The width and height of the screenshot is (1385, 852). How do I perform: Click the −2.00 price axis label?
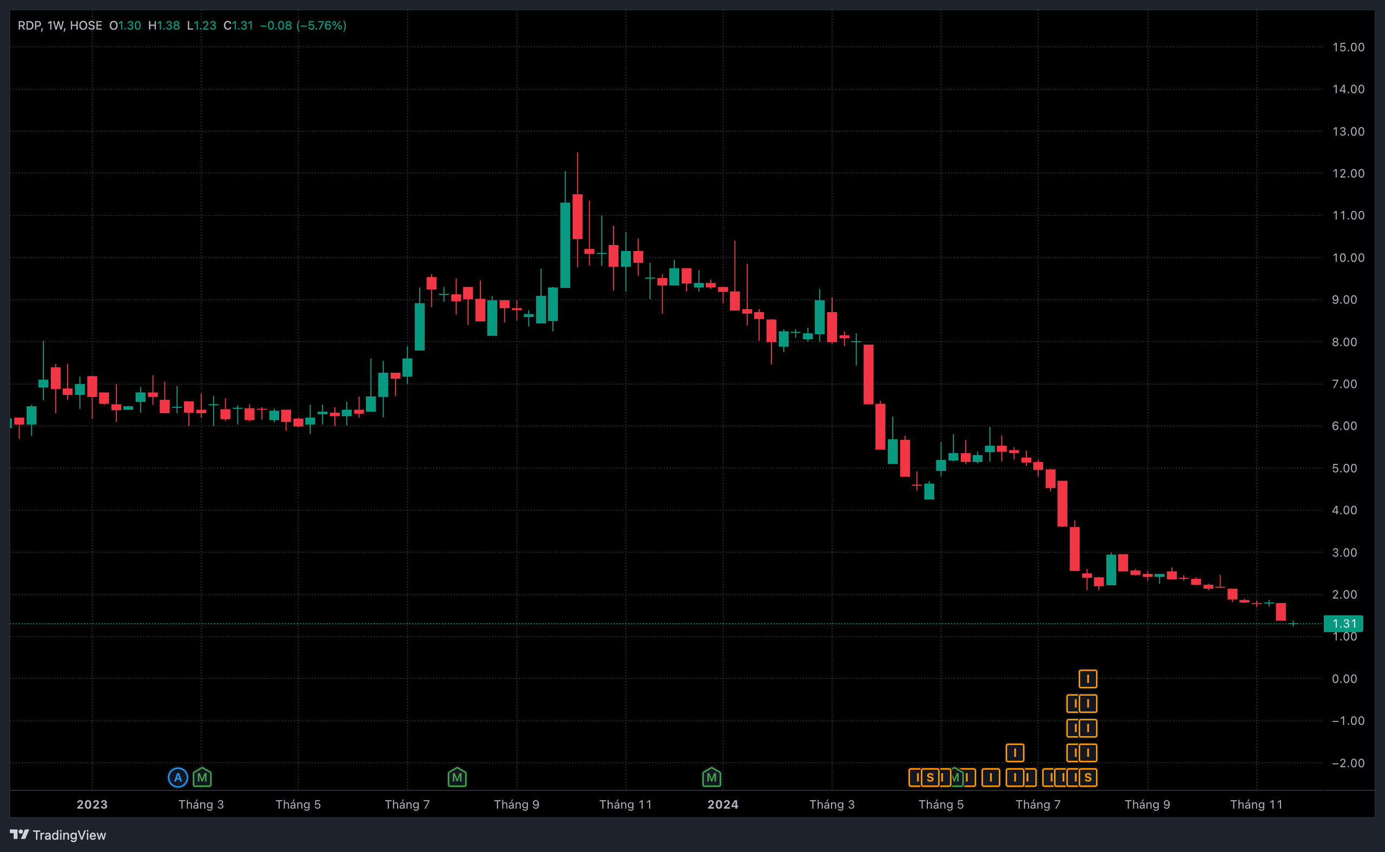[1348, 763]
